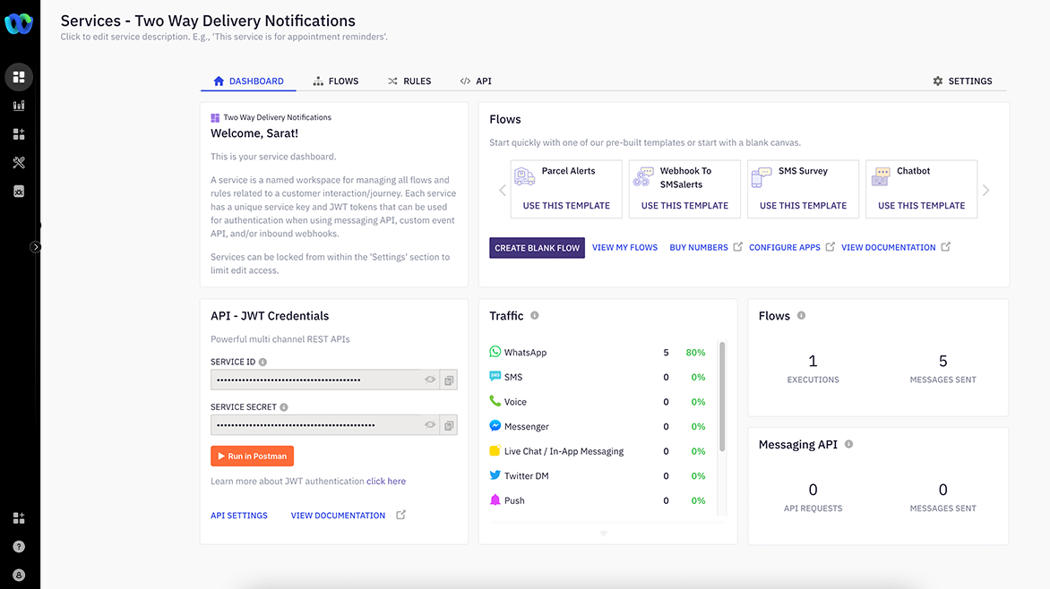This screenshot has width=1050, height=589.
Task: Open the reports bar chart sidebar icon
Action: (19, 106)
